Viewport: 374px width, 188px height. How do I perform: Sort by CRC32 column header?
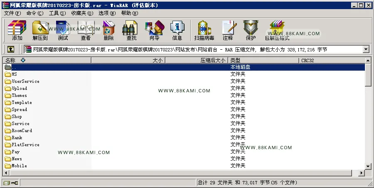point(332,60)
